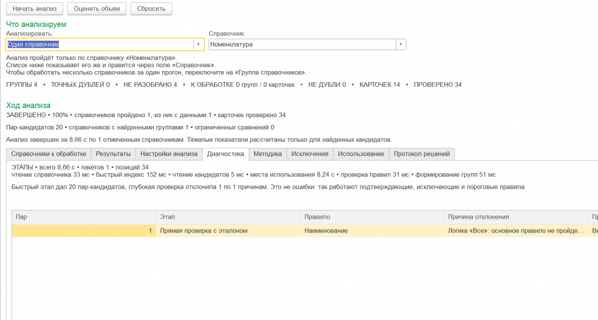Expand the Справочник dropdown arrow
598x320 pixels.
coord(401,44)
